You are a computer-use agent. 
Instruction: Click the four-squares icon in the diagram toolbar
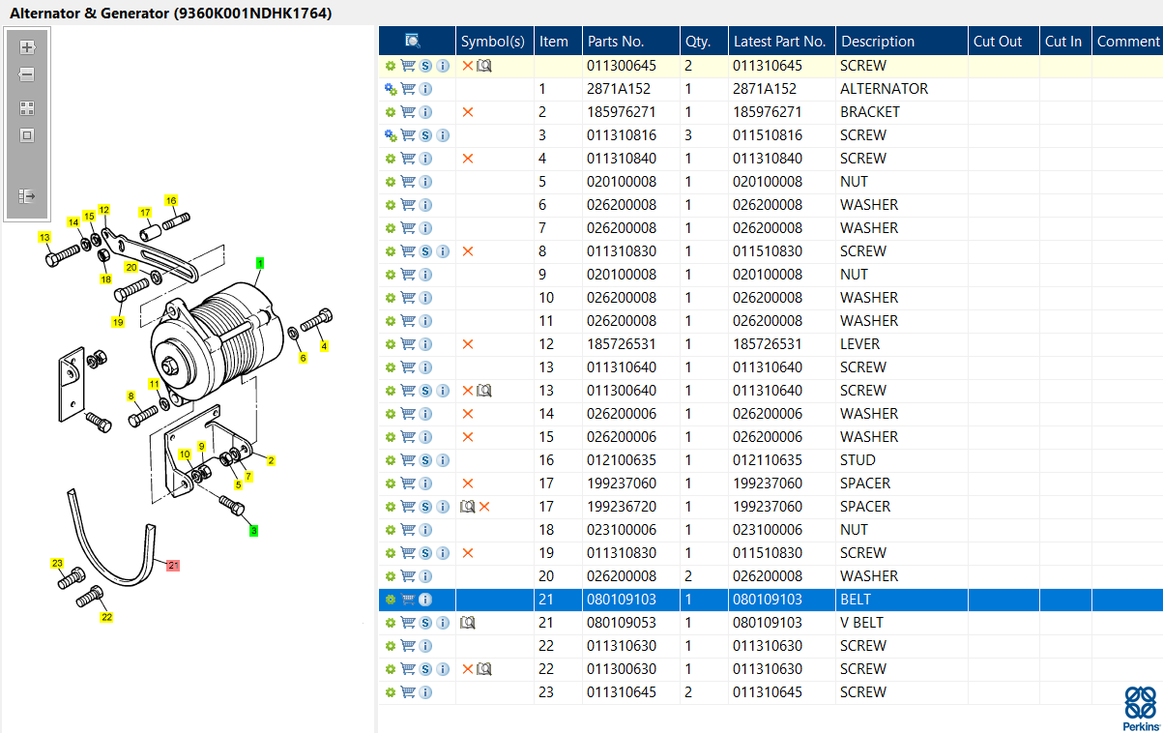[x=27, y=108]
